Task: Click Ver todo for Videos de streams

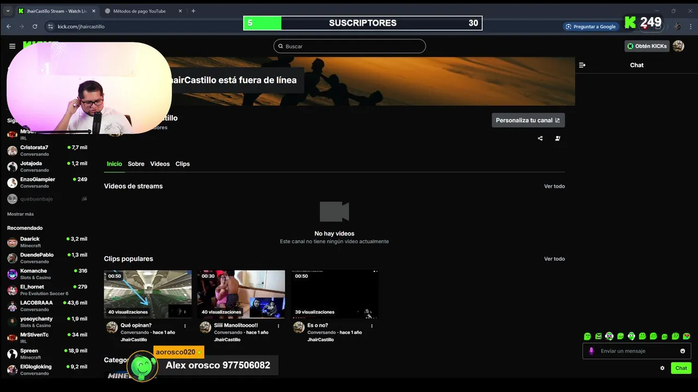Action: (554, 186)
